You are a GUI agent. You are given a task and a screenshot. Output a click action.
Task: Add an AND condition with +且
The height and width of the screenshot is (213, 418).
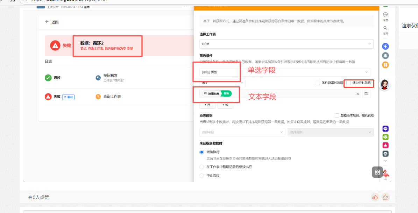click(x=207, y=105)
